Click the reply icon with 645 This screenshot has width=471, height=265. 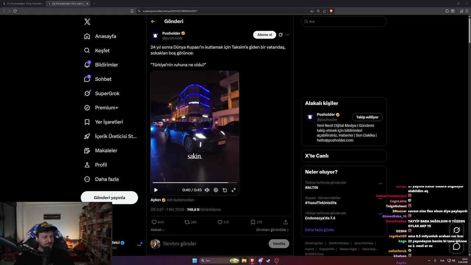click(x=154, y=222)
